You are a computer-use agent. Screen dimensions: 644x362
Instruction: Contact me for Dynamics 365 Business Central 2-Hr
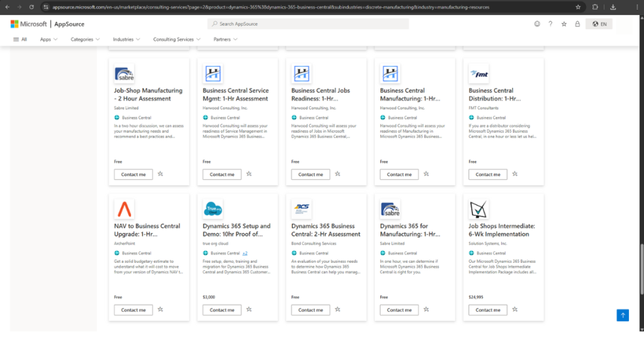click(x=311, y=310)
